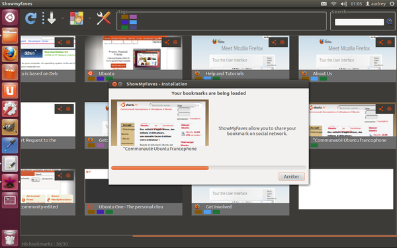397x248 pixels.
Task: Expand the dropdown arrow next to tag palette
Action: (89, 19)
